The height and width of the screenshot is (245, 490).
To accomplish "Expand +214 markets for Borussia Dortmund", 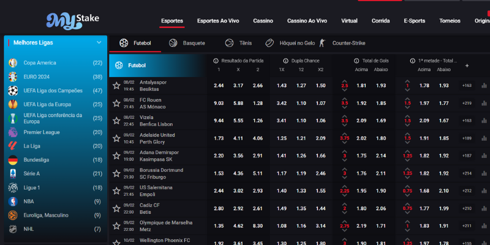I will (467, 173).
